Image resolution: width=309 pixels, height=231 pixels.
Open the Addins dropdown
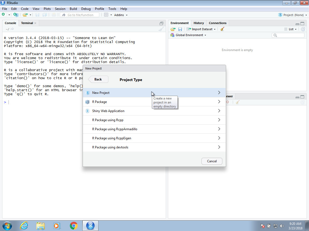click(121, 15)
